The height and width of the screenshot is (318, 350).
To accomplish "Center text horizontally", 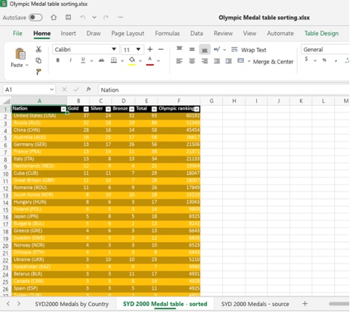I will (x=192, y=61).
